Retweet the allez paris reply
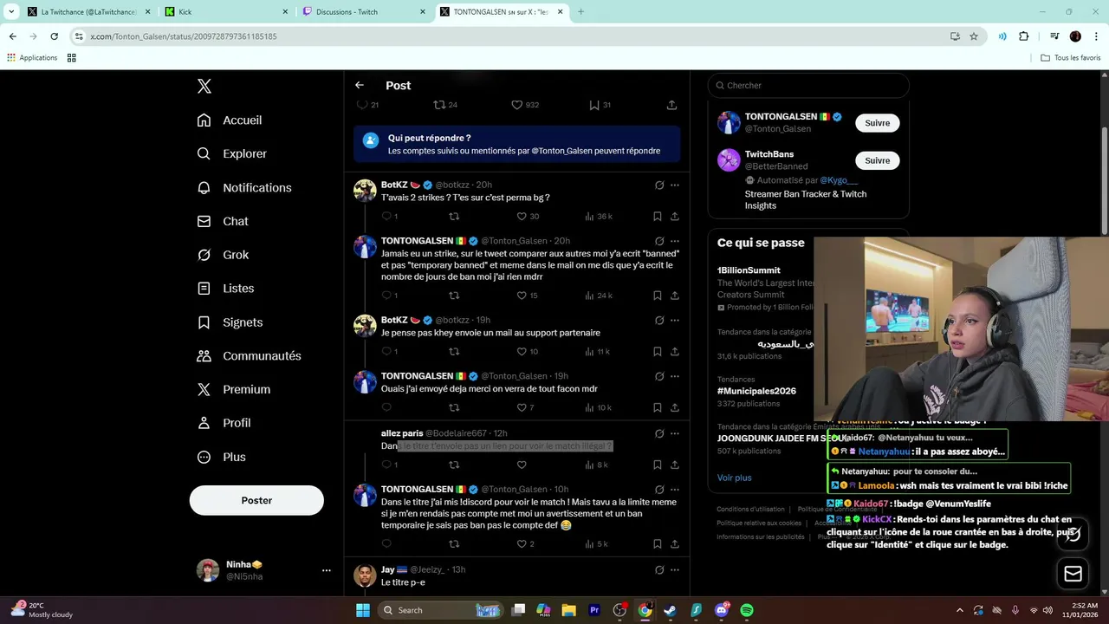Image resolution: width=1109 pixels, height=624 pixels. (x=454, y=465)
